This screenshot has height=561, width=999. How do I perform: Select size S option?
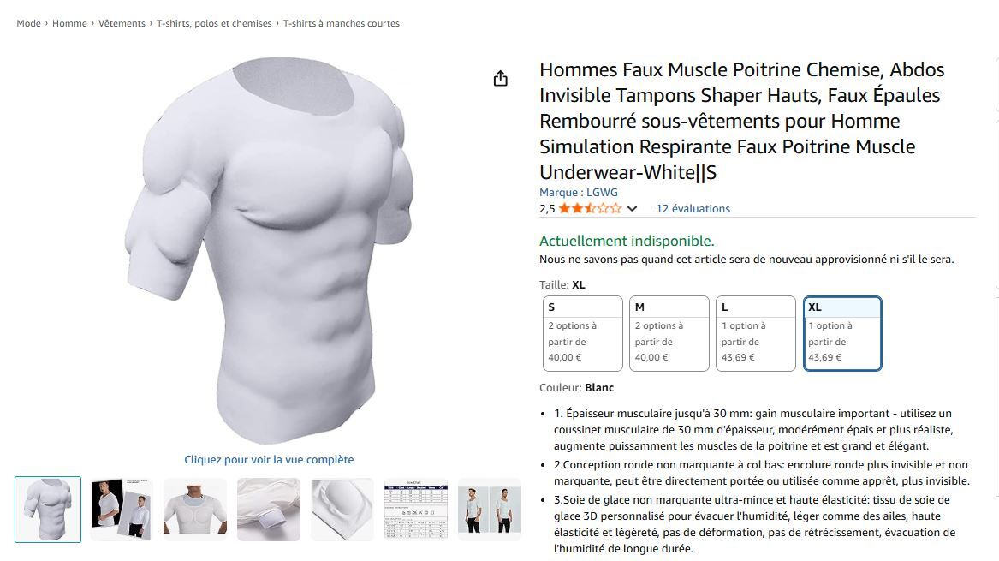582,333
